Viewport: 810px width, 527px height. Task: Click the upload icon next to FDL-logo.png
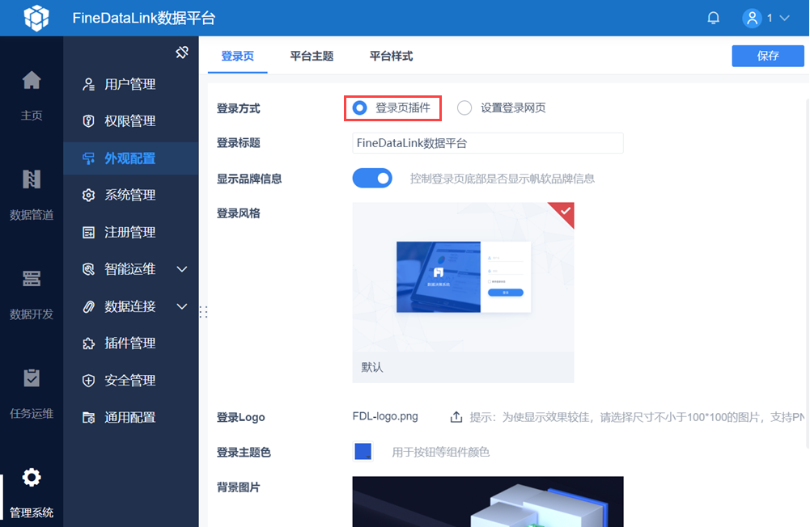456,416
